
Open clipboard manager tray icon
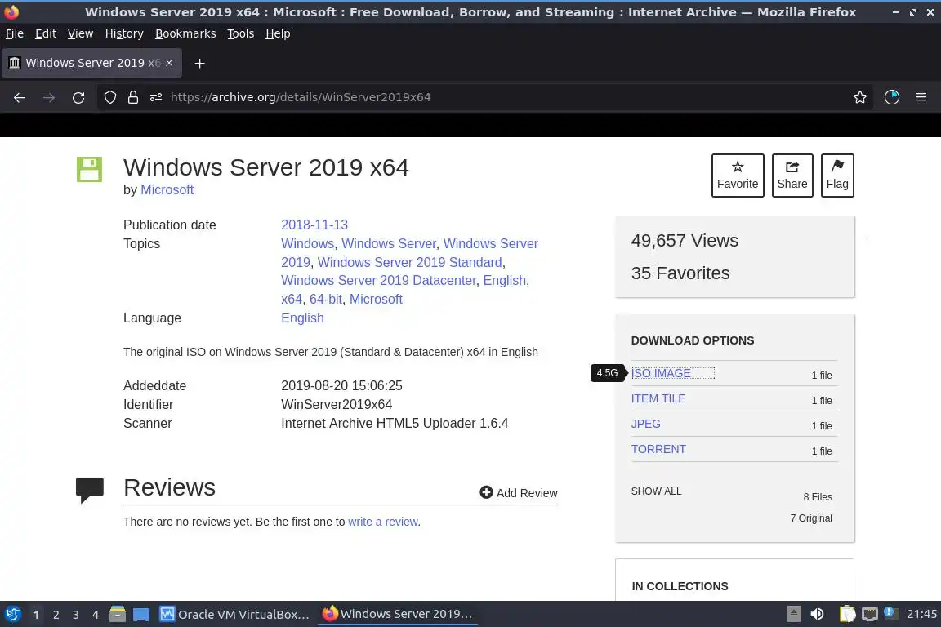point(847,615)
